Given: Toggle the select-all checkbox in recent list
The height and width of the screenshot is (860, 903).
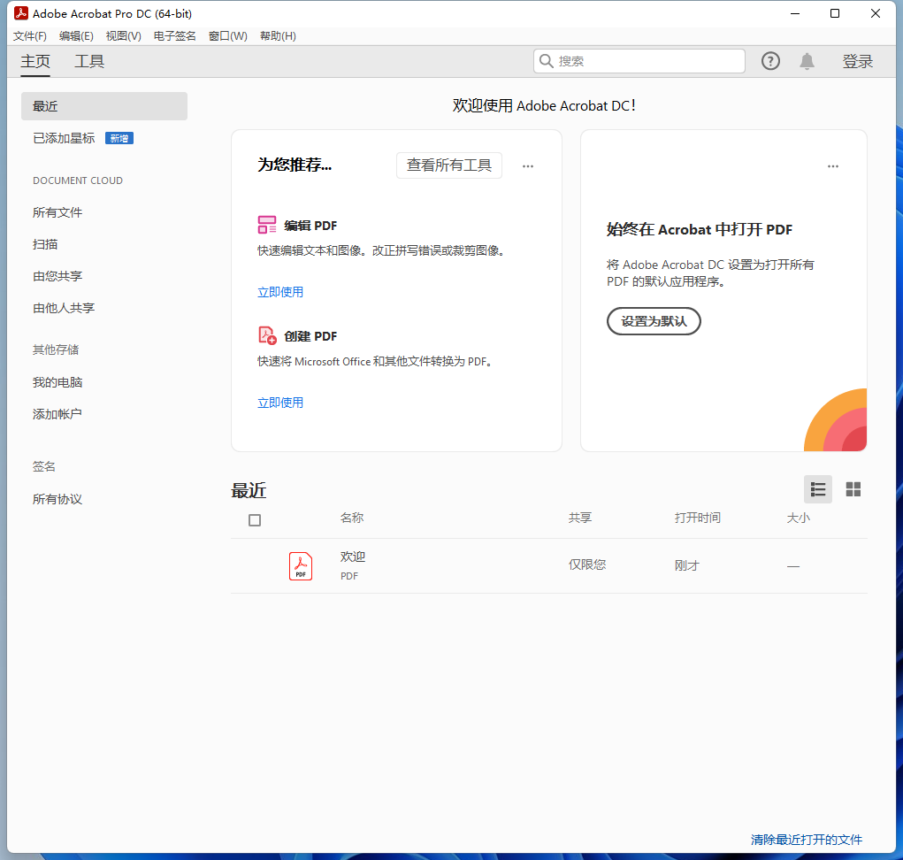Looking at the screenshot, I should (255, 520).
